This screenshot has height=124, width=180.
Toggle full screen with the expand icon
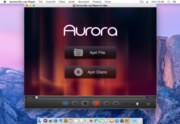click(x=148, y=104)
